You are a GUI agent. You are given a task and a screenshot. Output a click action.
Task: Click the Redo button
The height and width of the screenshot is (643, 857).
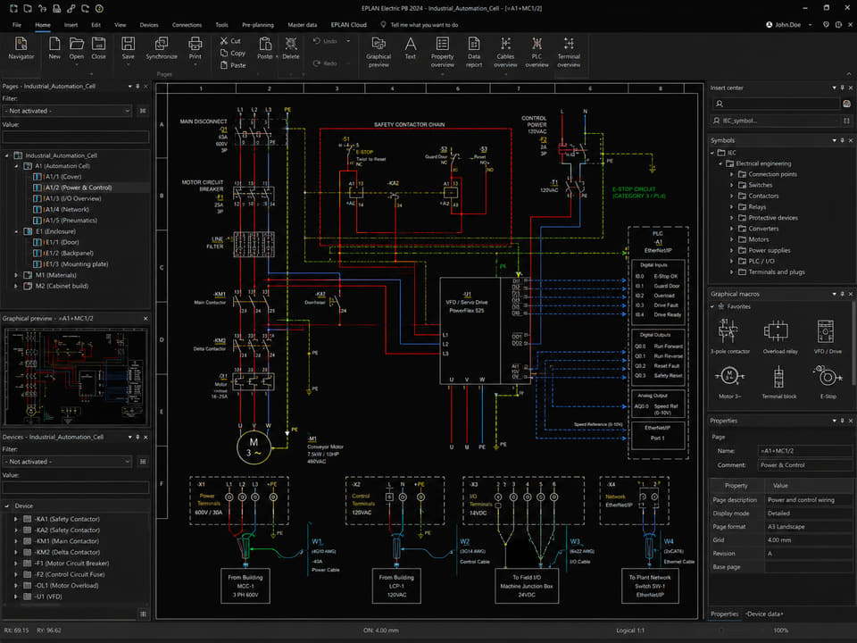325,63
